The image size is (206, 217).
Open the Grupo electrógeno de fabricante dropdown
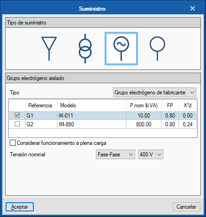pos(155,93)
